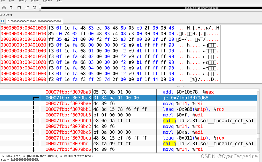Viewport: 262px width, 162px height.
Task: Select hex dump row address 00401070
Action: (23, 68)
